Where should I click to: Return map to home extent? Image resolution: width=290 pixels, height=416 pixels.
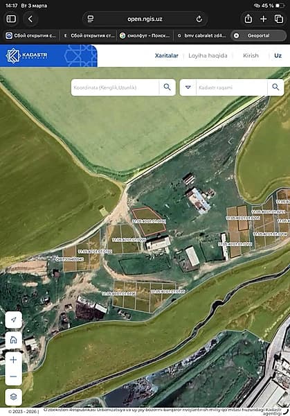(x=14, y=340)
